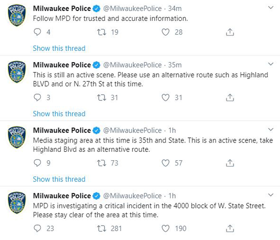Retweet the 'still an active scene' tweet
This screenshot has width=280, height=240.
(x=102, y=98)
